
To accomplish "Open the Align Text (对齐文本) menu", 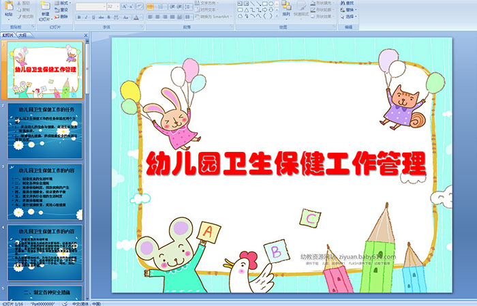I will pyautogui.click(x=206, y=10).
